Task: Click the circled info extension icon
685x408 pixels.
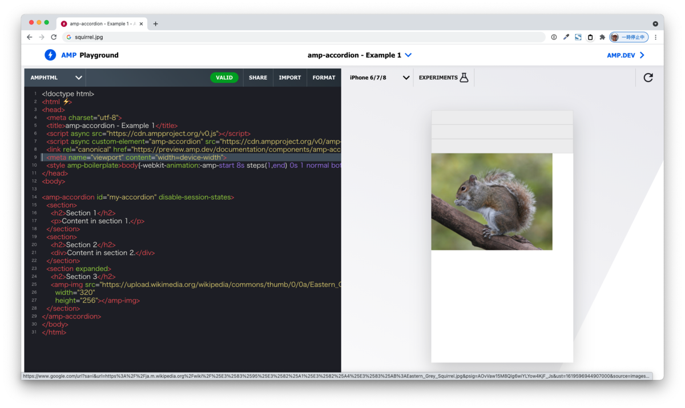Action: [554, 37]
